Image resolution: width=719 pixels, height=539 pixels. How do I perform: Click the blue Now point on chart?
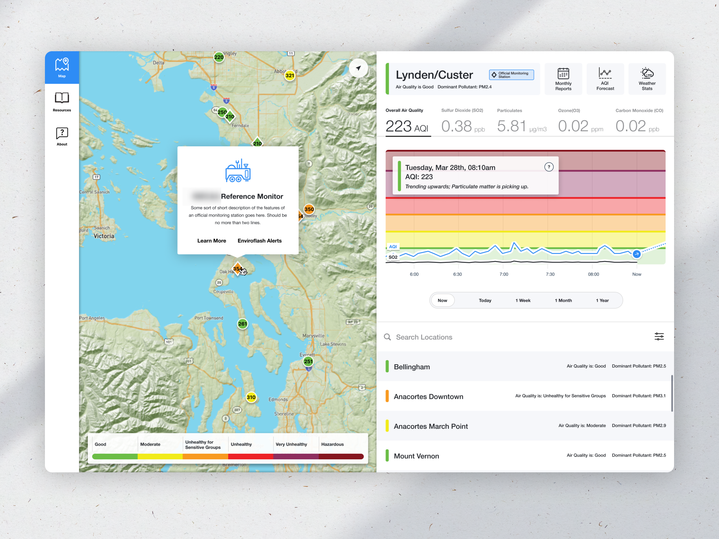click(636, 254)
